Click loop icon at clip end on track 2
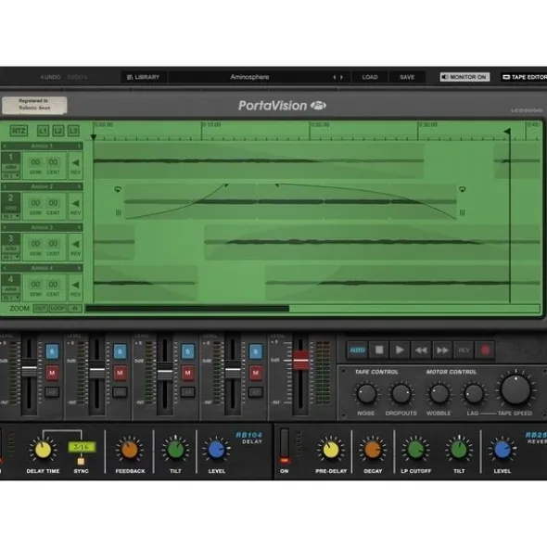Viewport: 547px width, 548px height. (462, 189)
